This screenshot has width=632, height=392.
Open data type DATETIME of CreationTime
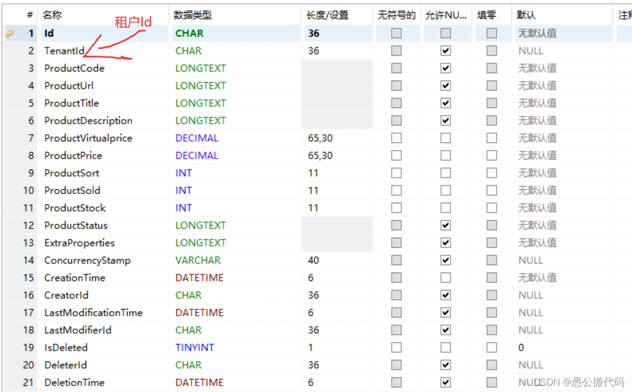pyautogui.click(x=199, y=278)
